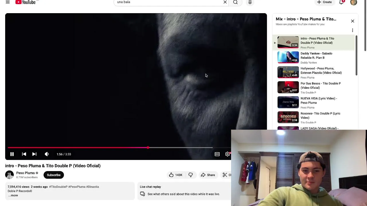This screenshot has width=367, height=206.
Task: Open LADY GAGA video title
Action: click(x=319, y=128)
